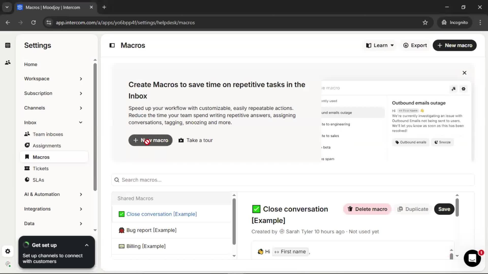Click the Delete macro button
488x274 pixels.
pos(367,209)
